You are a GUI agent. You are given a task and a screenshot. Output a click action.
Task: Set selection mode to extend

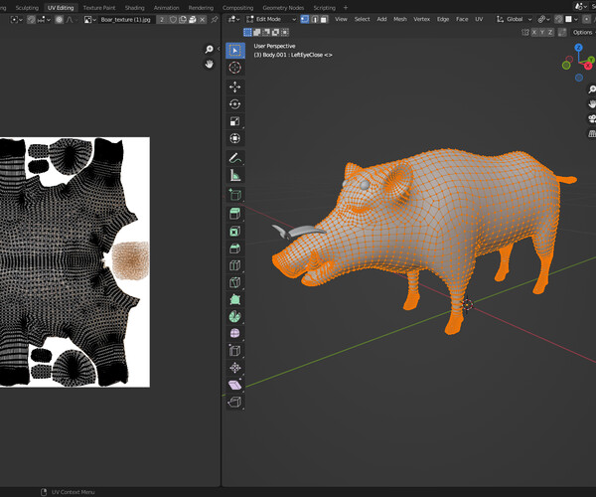(257, 33)
